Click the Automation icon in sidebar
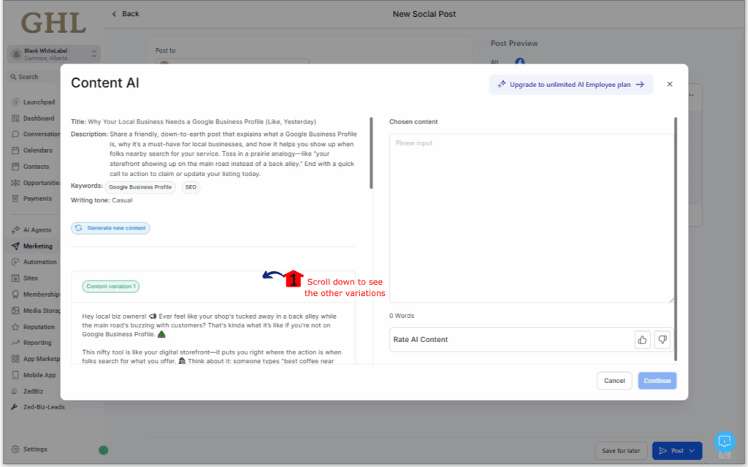The height and width of the screenshot is (467, 748). tap(15, 262)
